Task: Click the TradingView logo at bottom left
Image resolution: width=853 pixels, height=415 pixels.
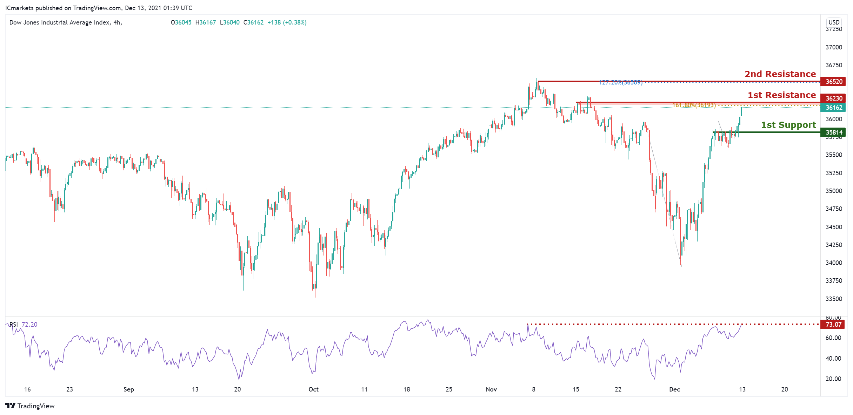Action: [30, 406]
